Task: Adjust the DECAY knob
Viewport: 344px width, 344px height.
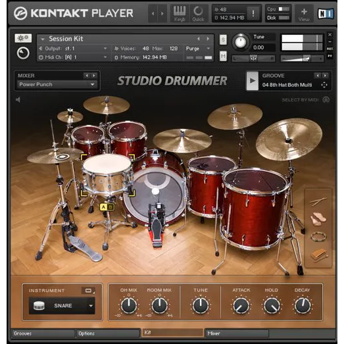Action: pos(303,305)
